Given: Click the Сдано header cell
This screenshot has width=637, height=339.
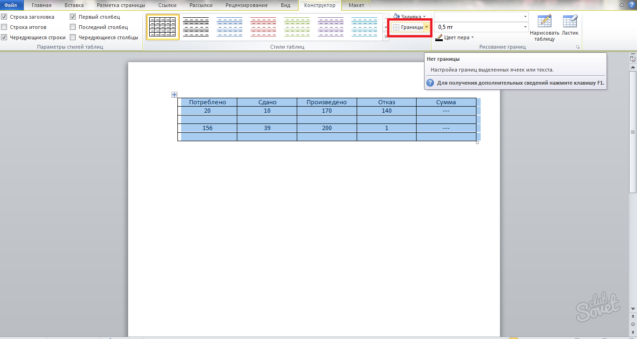Looking at the screenshot, I should [x=267, y=102].
